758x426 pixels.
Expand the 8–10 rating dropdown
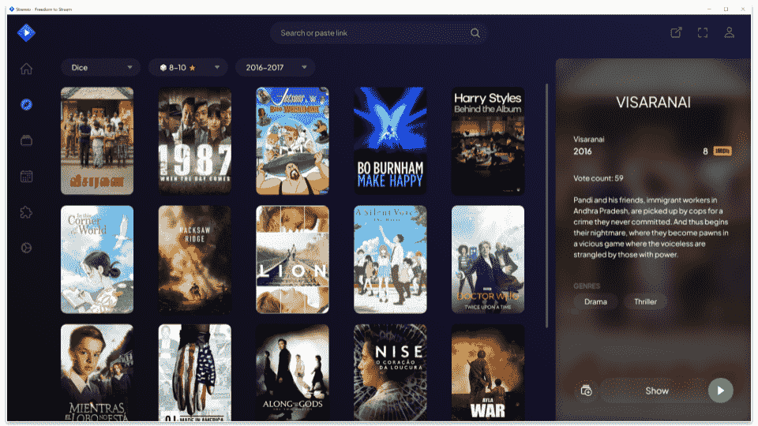click(189, 68)
